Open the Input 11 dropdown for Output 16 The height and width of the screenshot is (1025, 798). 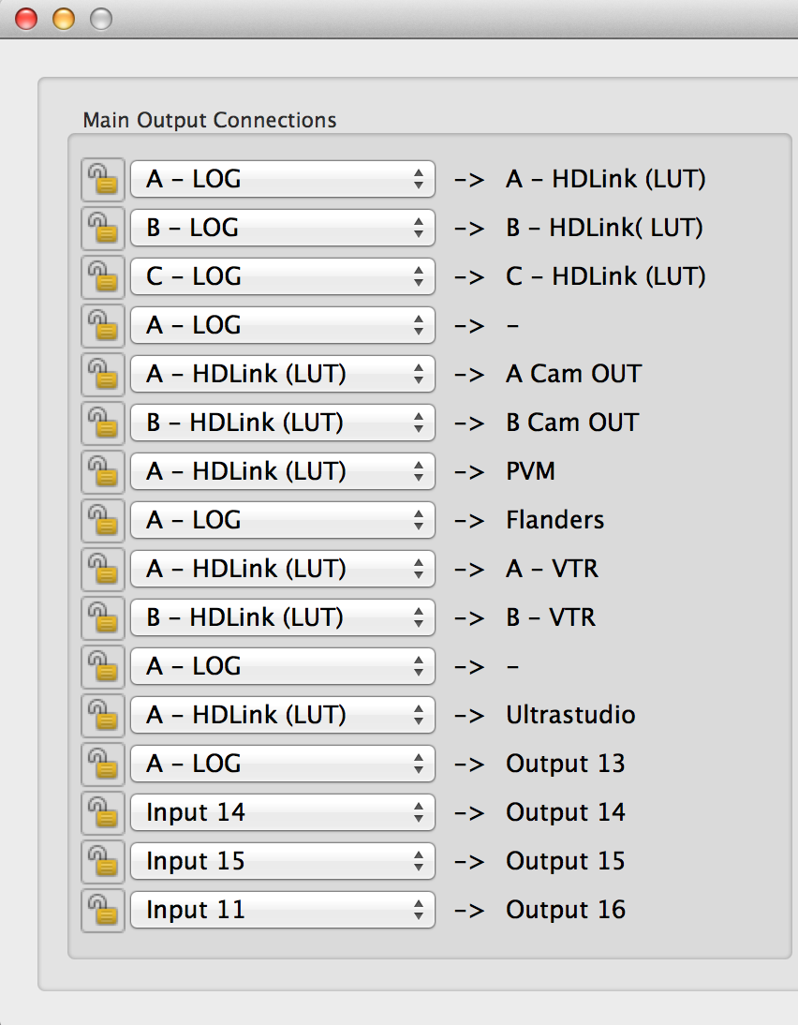pos(281,910)
